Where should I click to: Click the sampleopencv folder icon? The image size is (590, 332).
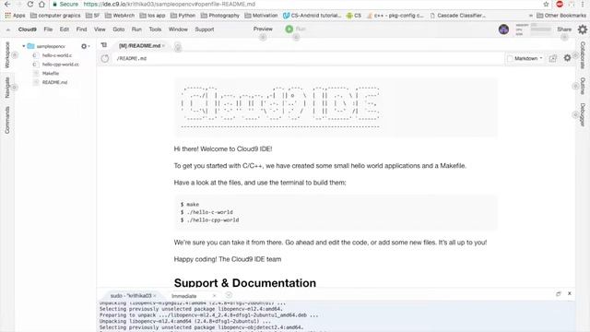coord(30,46)
